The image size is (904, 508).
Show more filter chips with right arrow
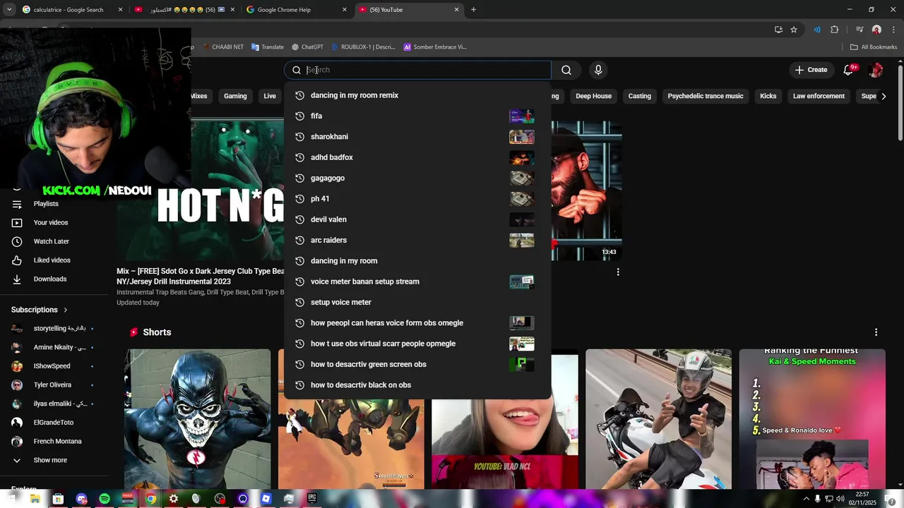[x=884, y=96]
